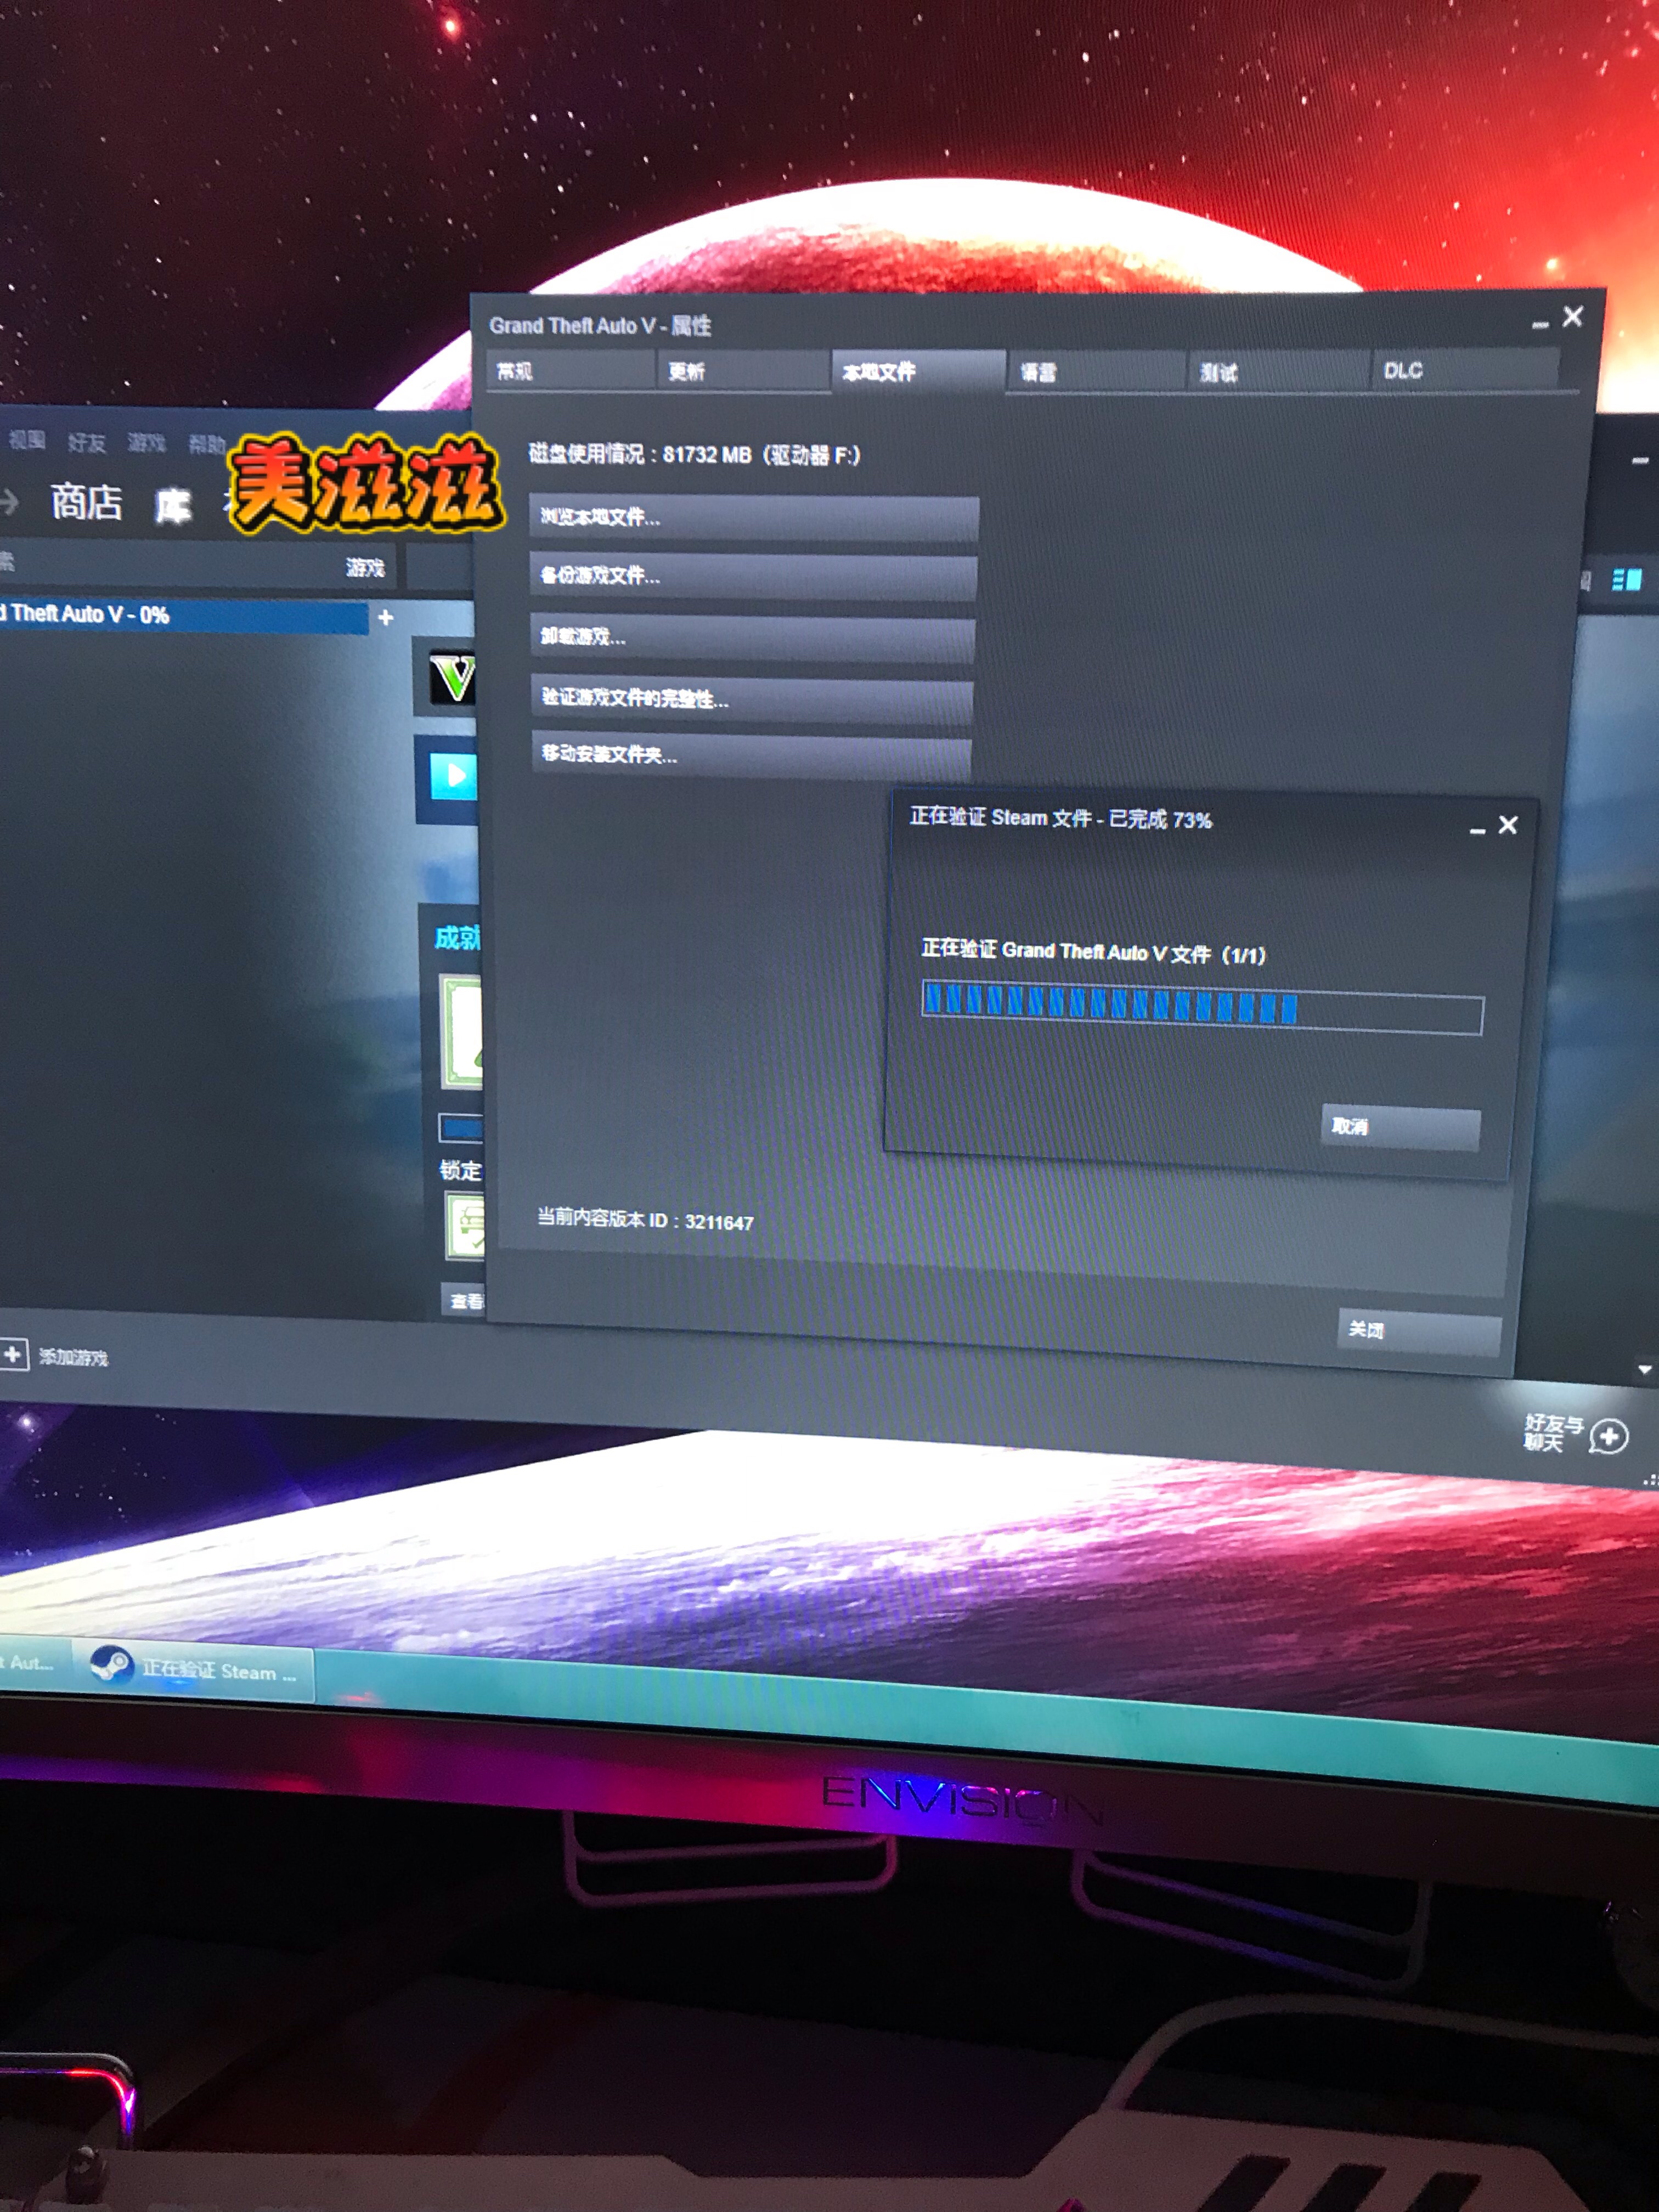Viewport: 1659px width, 2212px height.
Task: Click 移动安装文件夹 button
Action: [752, 756]
